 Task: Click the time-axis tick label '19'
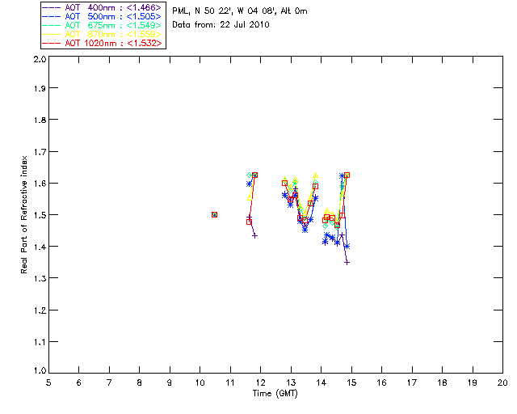pos(473,382)
